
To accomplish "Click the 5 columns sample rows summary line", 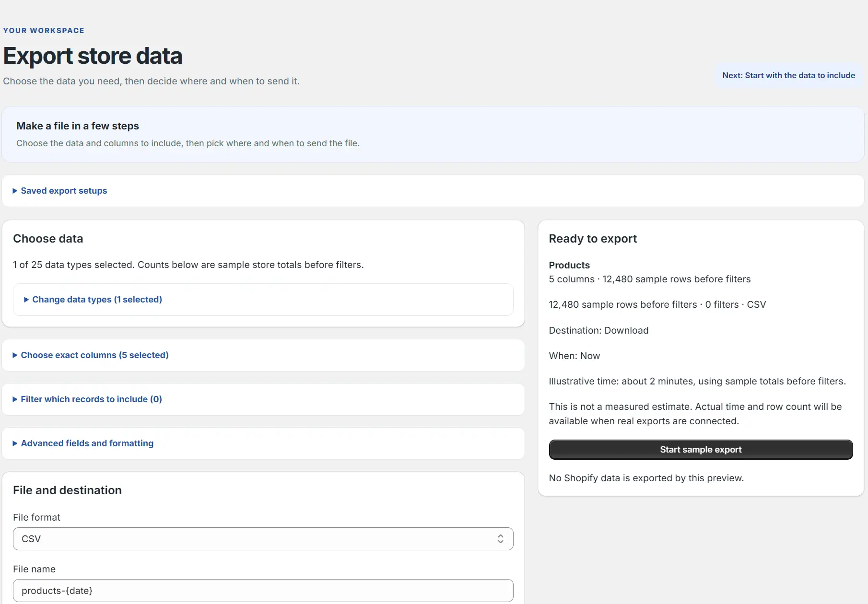I will coord(650,279).
